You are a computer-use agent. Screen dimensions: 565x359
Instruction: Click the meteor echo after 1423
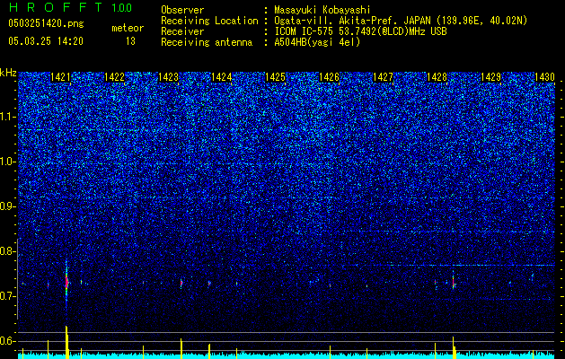[181, 283]
